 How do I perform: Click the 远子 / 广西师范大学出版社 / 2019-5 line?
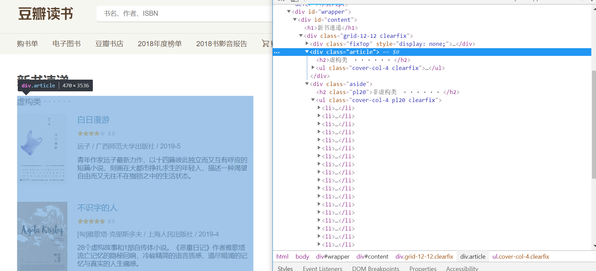[x=129, y=146]
